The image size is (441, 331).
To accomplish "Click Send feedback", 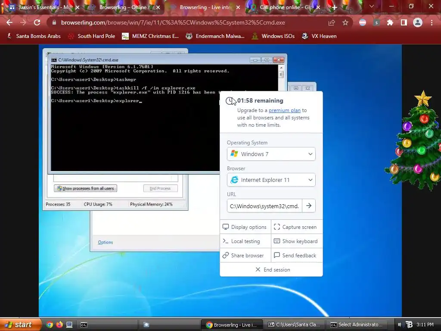I will pyautogui.click(x=297, y=255).
